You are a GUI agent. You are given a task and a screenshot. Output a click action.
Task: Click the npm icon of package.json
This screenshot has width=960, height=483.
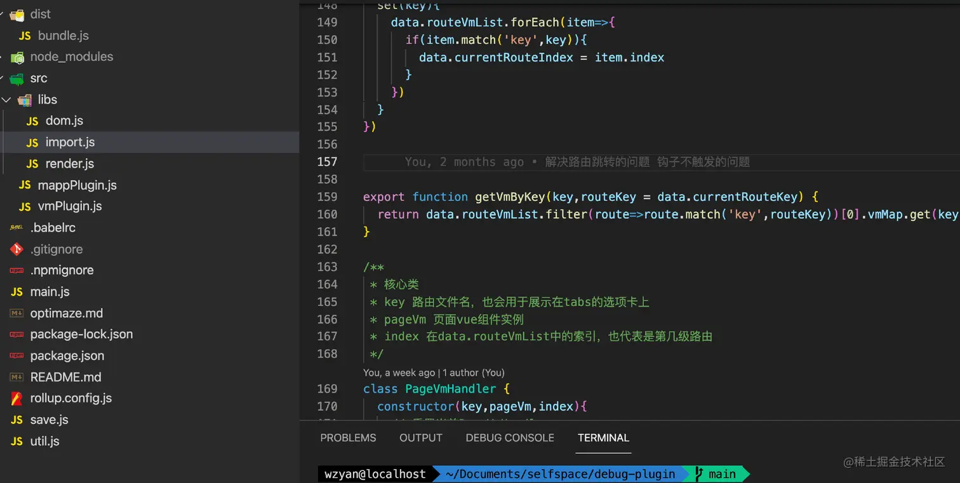[x=17, y=356]
